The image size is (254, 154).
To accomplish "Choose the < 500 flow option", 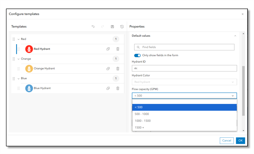I will [x=184, y=107].
